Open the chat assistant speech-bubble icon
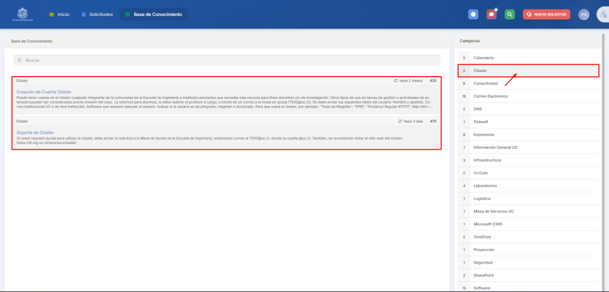 click(x=491, y=14)
